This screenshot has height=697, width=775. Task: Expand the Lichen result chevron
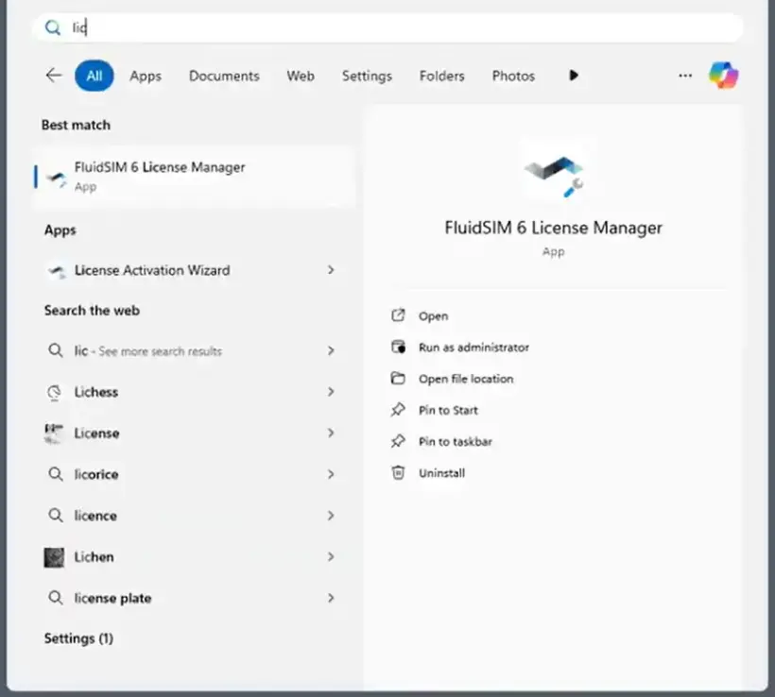[x=331, y=557]
